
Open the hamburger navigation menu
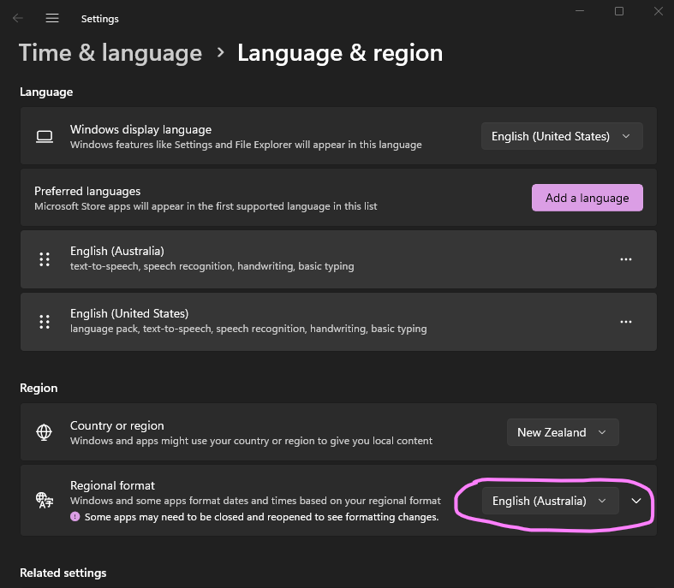pos(52,18)
